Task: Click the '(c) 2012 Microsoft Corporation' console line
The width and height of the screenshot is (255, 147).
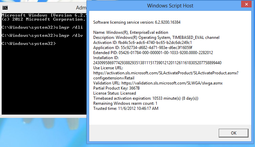Action: pyautogui.click(x=44, y=19)
